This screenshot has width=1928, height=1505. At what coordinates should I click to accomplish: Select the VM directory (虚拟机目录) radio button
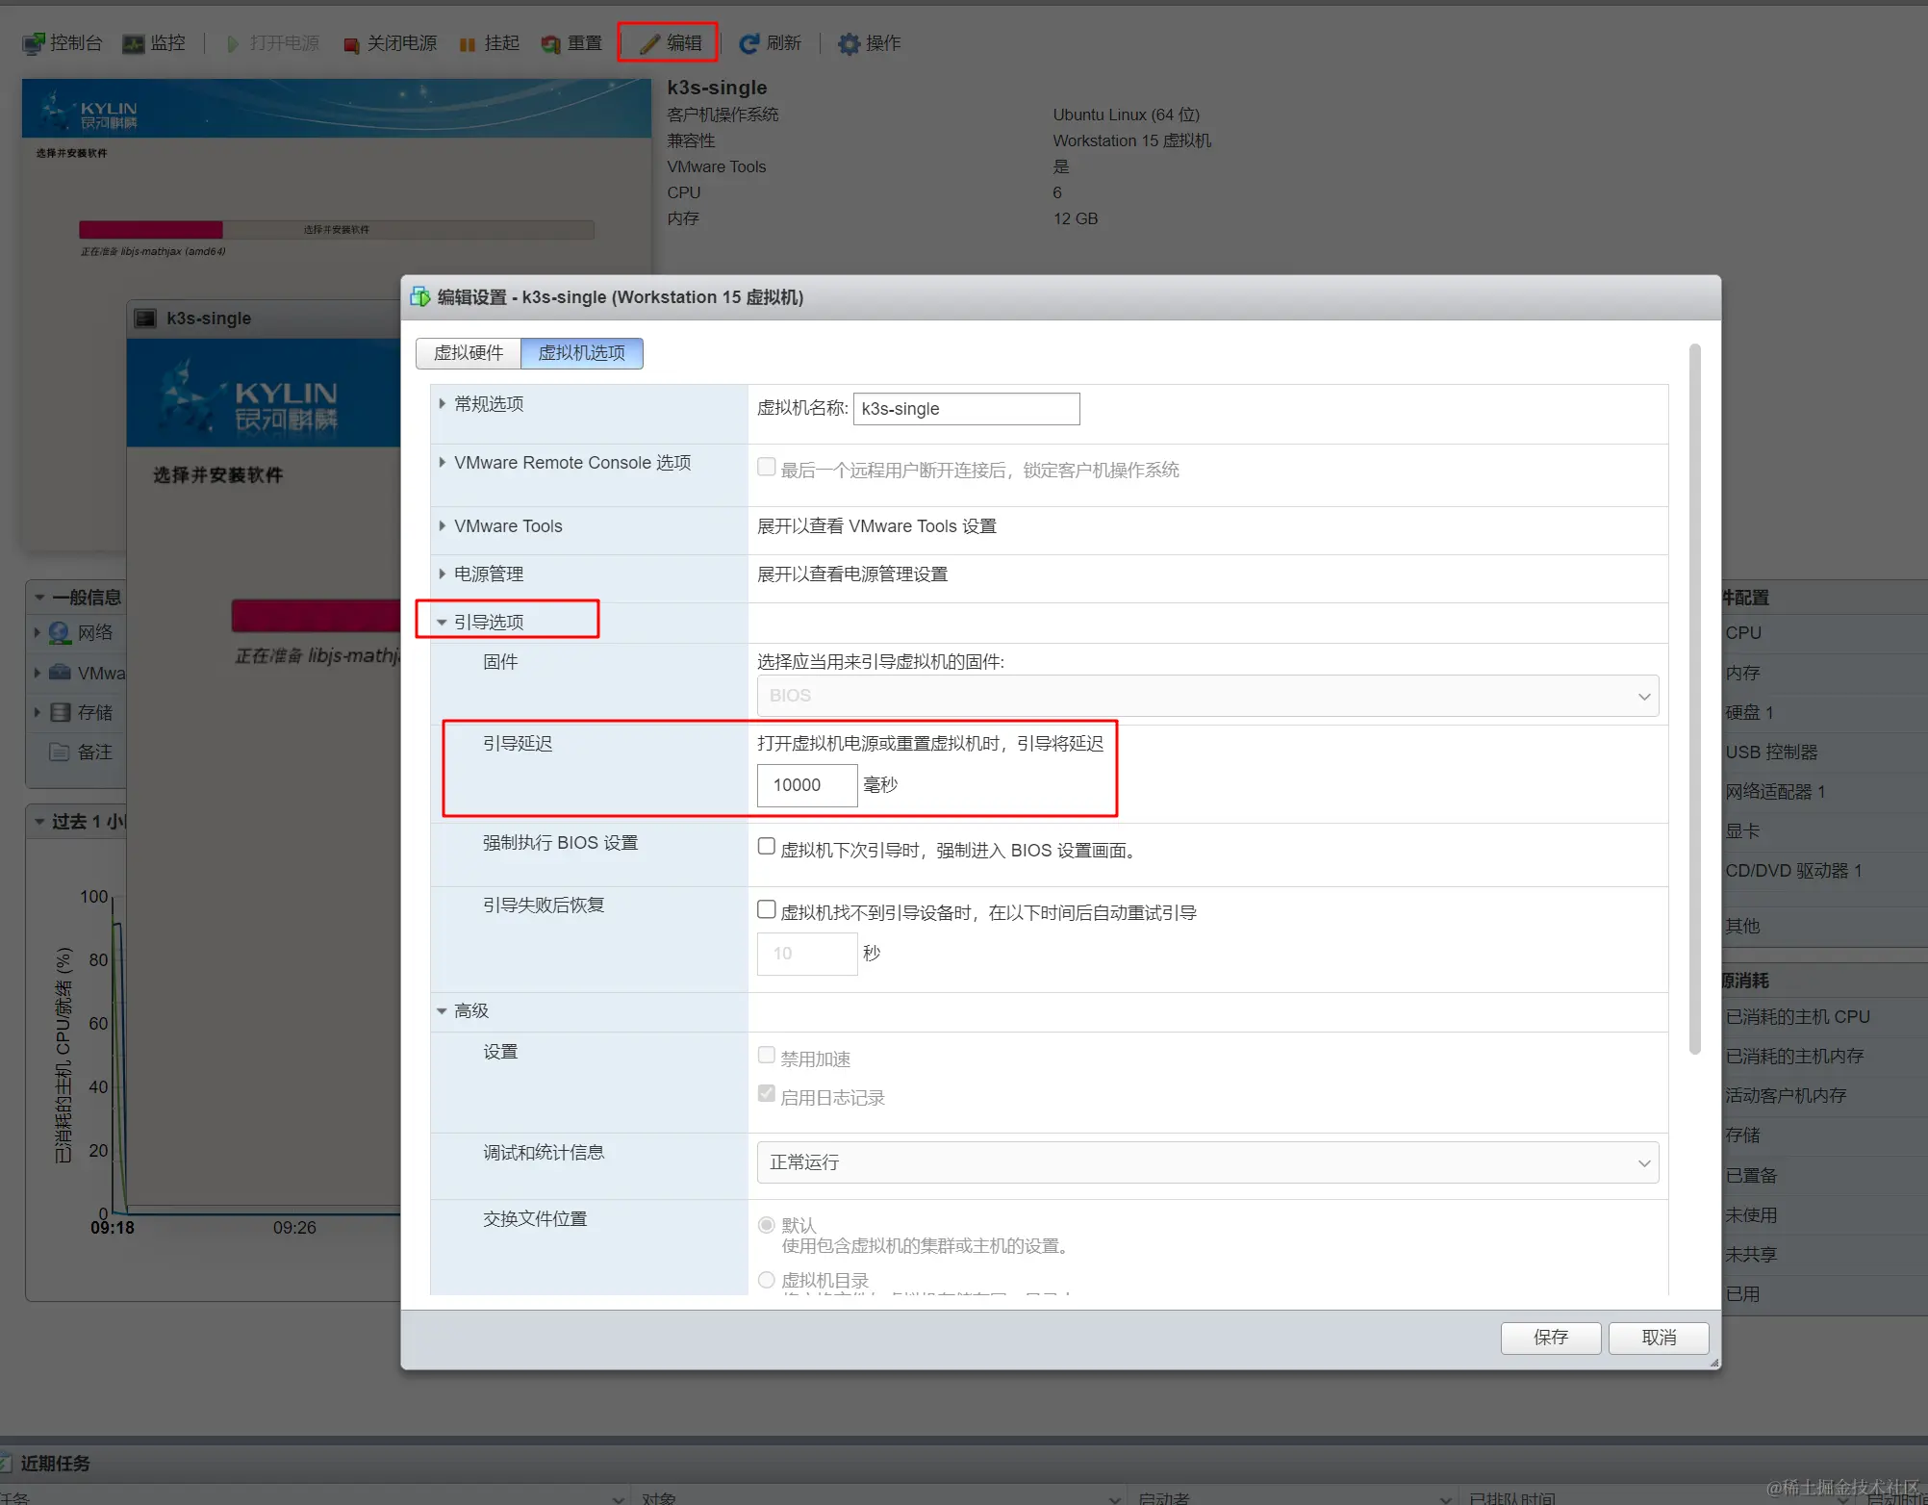point(767,1280)
